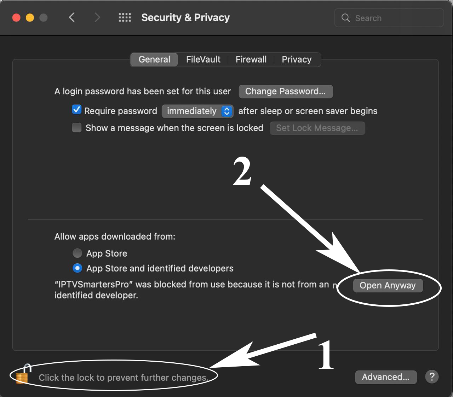Click the Change Password button
Viewport: 453px width, 397px height.
(286, 92)
